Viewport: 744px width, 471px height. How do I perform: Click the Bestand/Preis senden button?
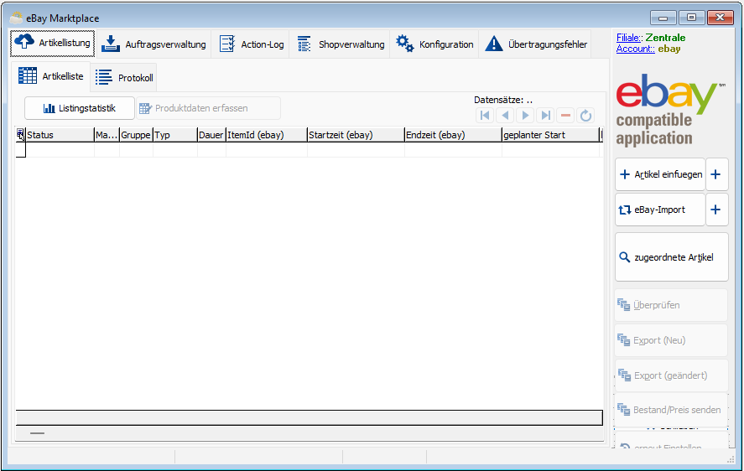(x=671, y=410)
